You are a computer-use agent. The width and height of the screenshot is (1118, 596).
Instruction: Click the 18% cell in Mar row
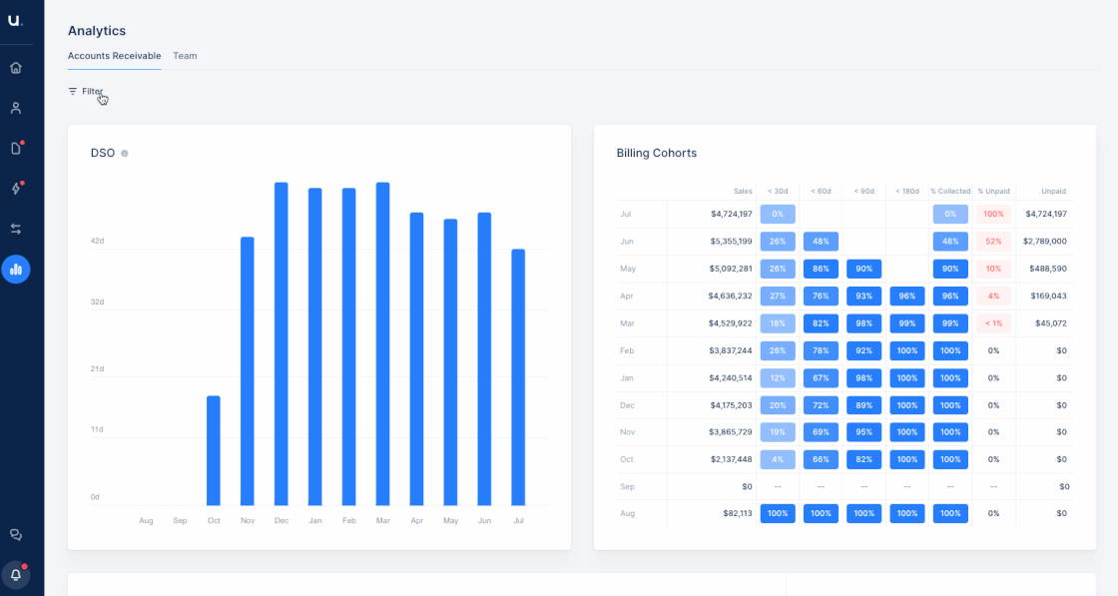coord(778,322)
